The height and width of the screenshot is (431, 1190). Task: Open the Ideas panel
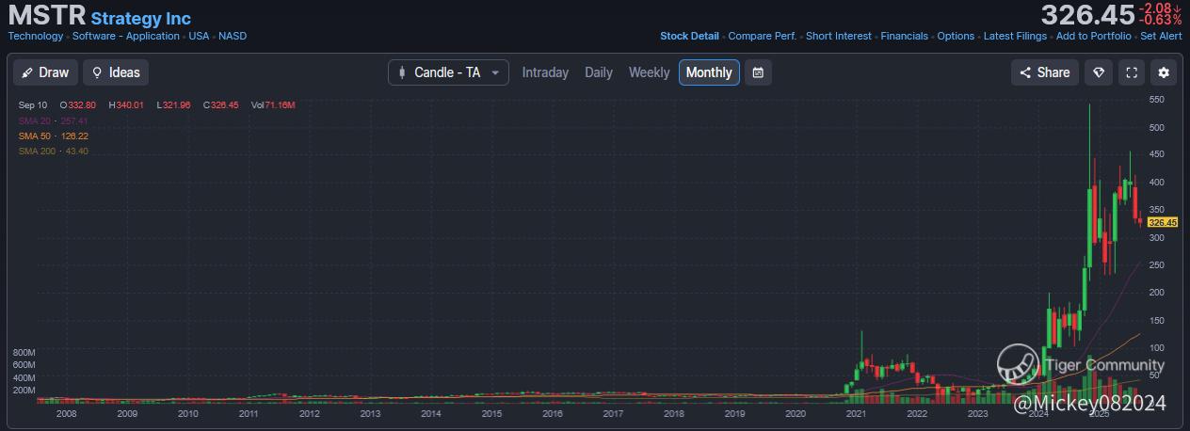coord(116,72)
